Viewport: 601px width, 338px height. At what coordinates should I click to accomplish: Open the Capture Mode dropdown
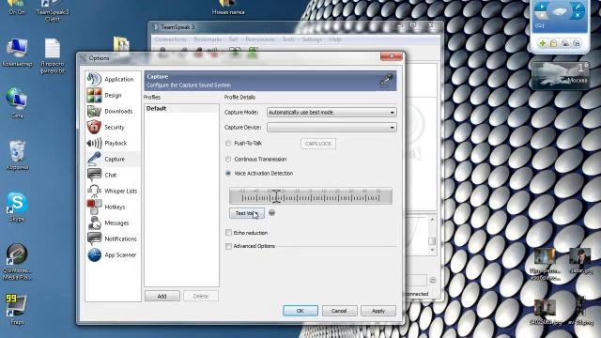[x=331, y=113]
